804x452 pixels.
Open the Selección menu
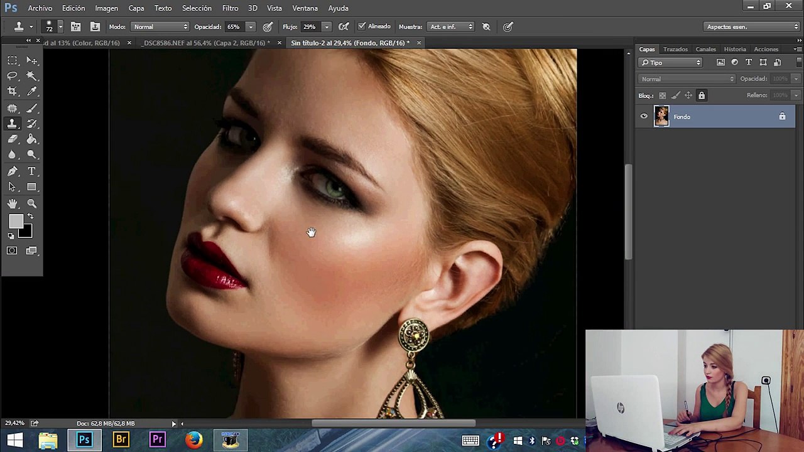[197, 8]
